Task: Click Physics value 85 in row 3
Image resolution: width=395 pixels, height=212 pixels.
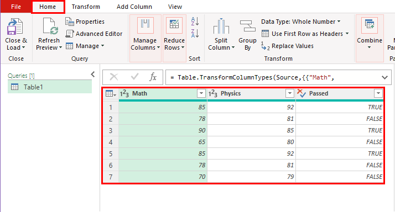Action: pos(251,130)
